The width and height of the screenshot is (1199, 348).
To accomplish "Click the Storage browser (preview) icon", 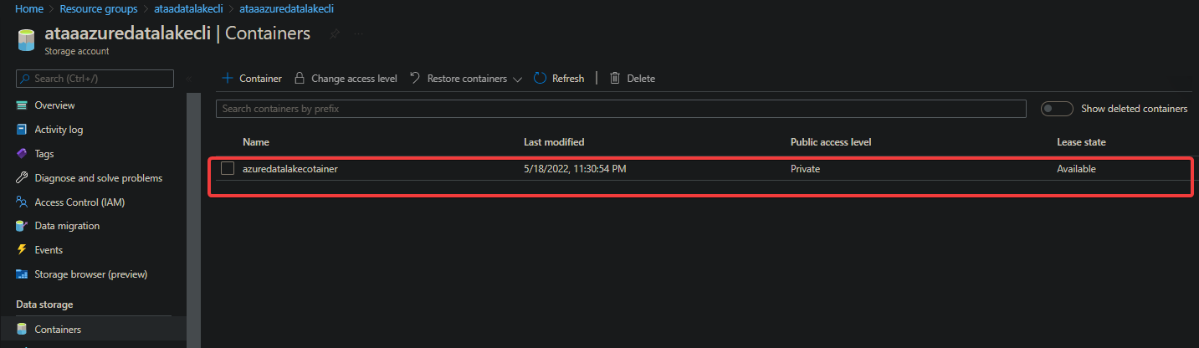I will click(22, 274).
